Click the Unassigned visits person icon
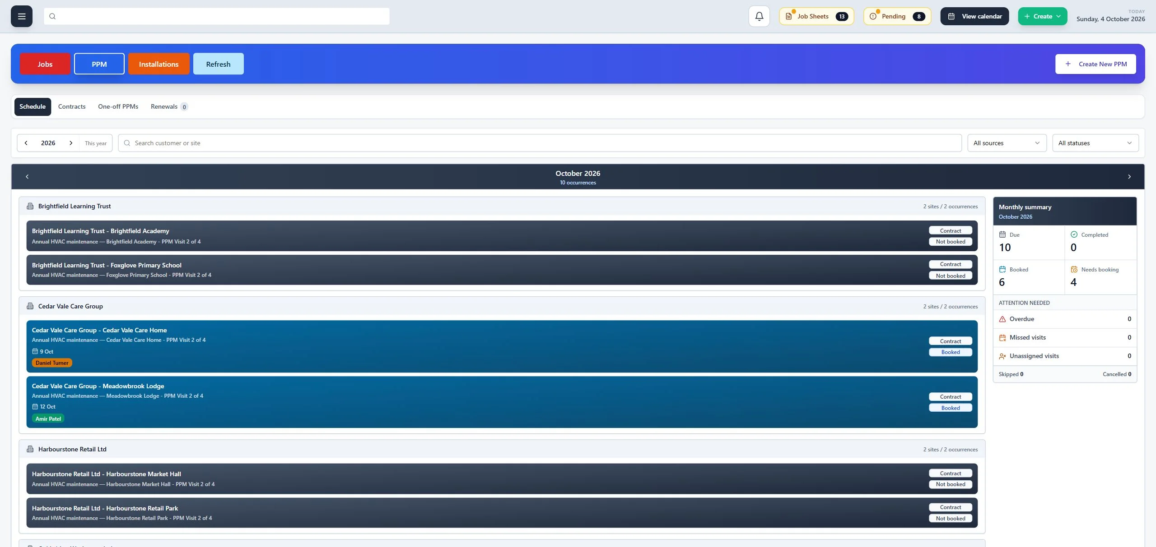The image size is (1156, 547). pos(1002,356)
